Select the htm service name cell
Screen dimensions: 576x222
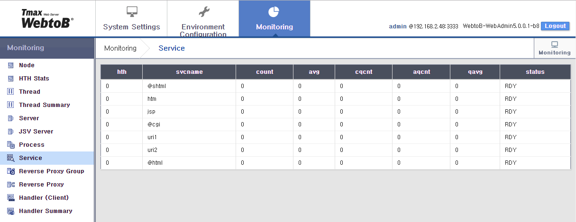point(189,99)
